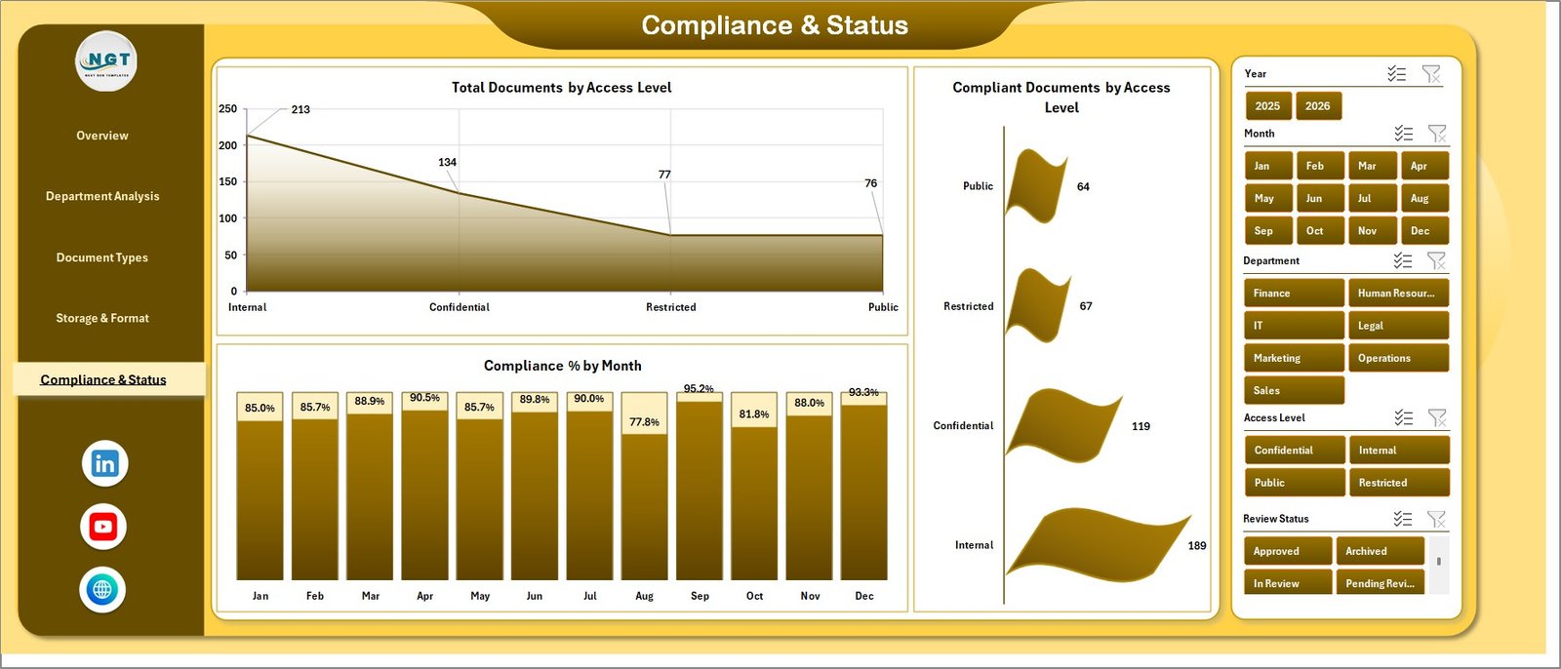Filter by Pending Review status
Image resolution: width=1561 pixels, height=669 pixels.
click(x=1380, y=583)
